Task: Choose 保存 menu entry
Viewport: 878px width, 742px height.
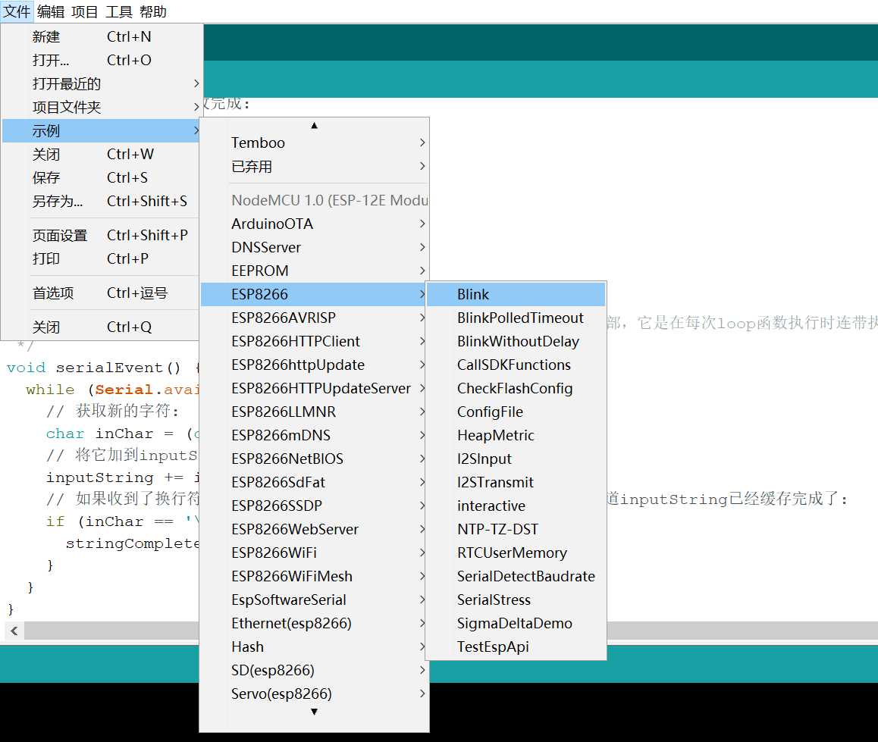Action: (x=102, y=178)
